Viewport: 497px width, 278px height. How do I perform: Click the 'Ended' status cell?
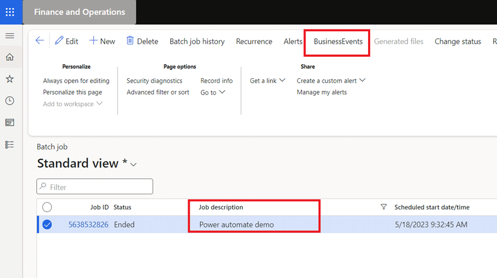pos(124,224)
